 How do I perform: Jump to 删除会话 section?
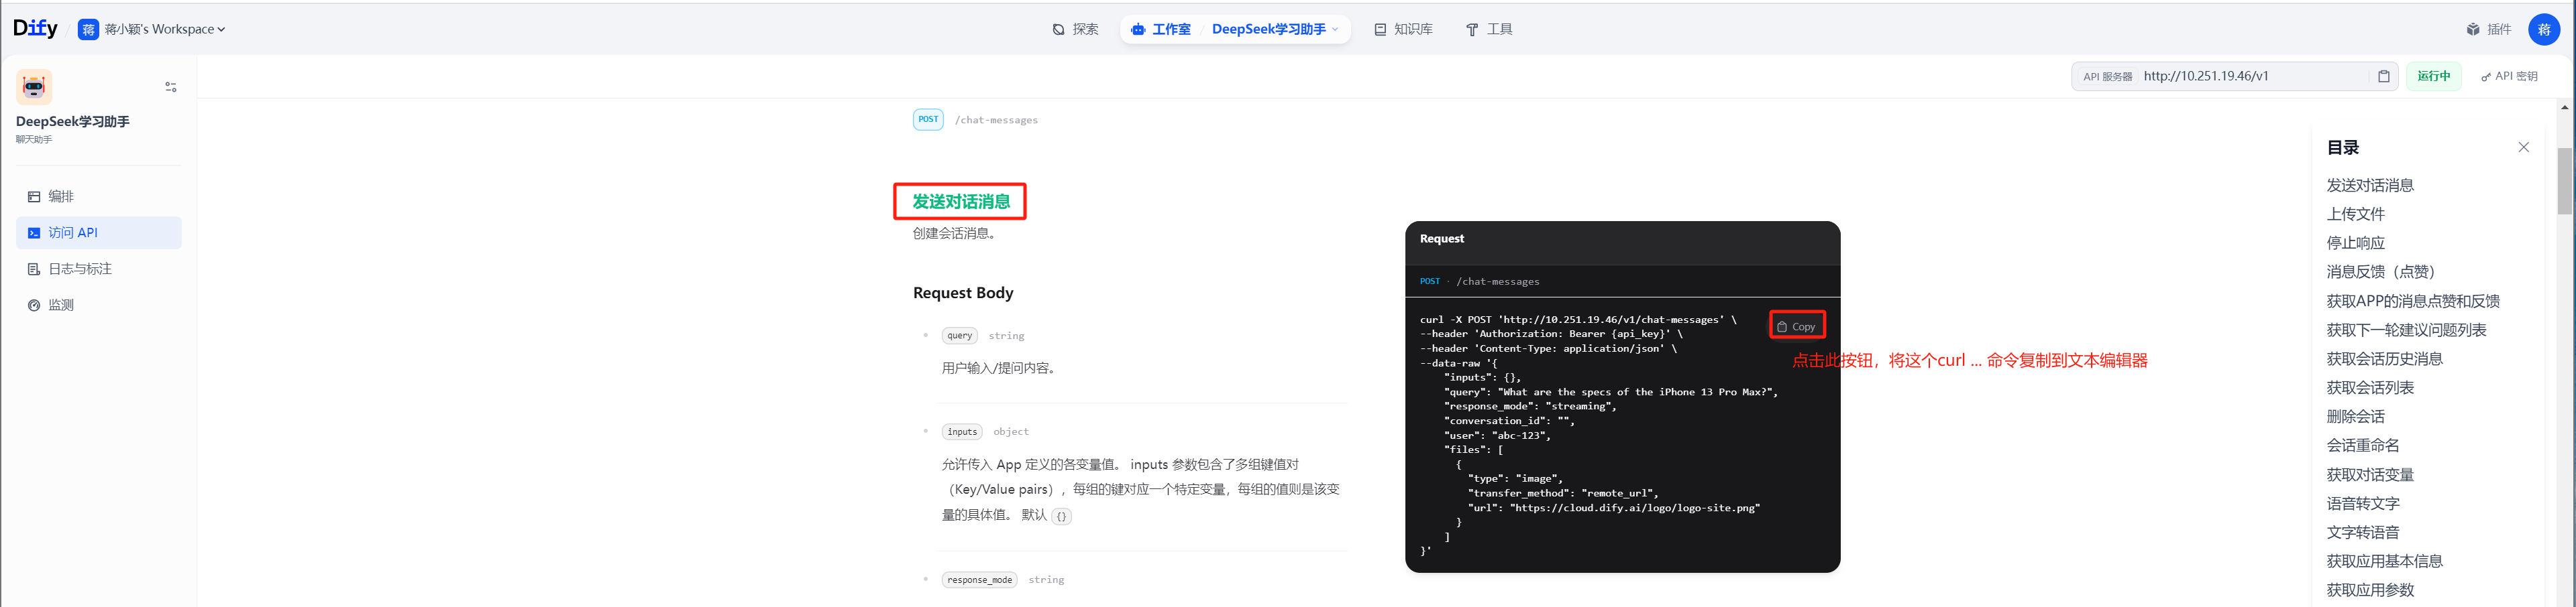(x=2356, y=416)
